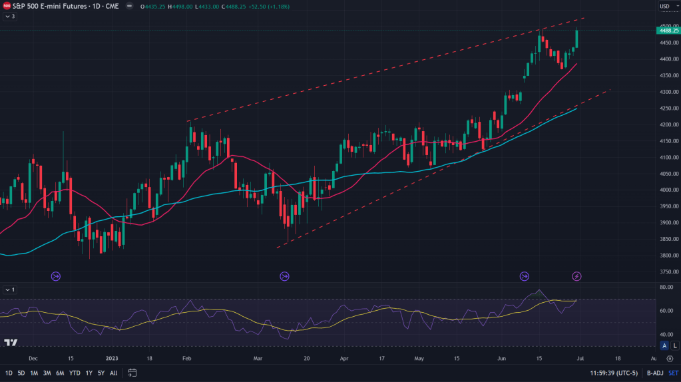
Task: Select the 1M date range
Action: (33, 373)
